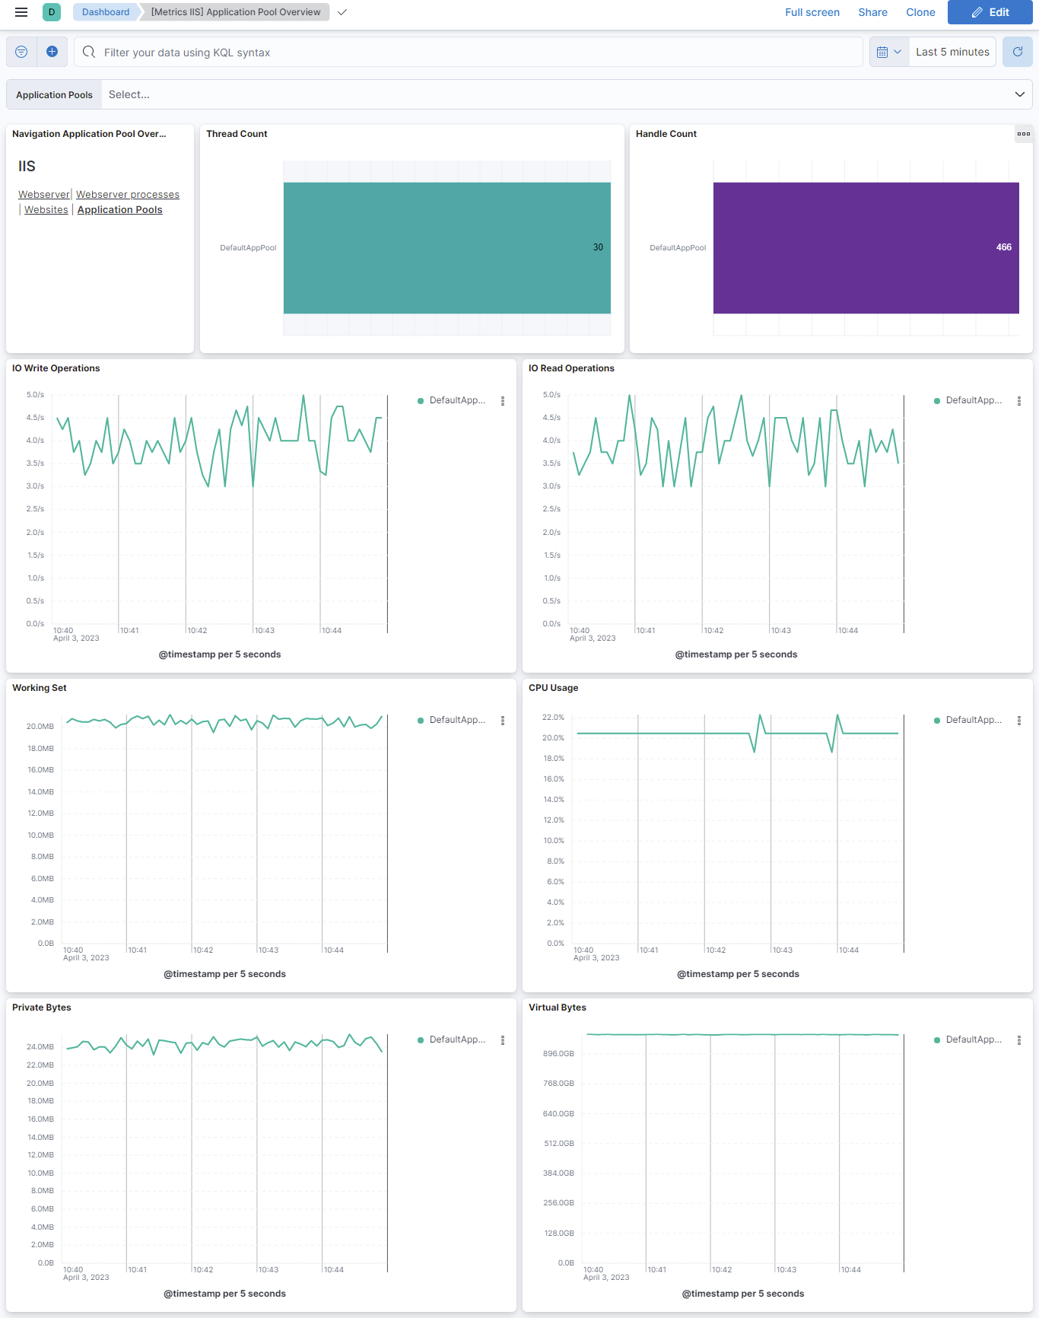Open the saved filter options menu
The height and width of the screenshot is (1318, 1039).
pos(21,52)
